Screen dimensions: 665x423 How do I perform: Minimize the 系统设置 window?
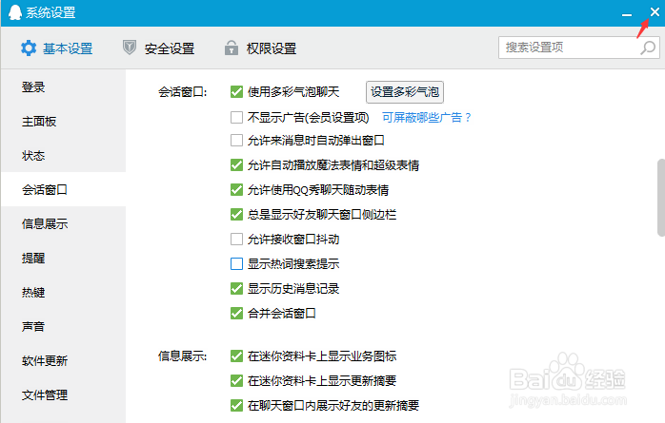[627, 14]
